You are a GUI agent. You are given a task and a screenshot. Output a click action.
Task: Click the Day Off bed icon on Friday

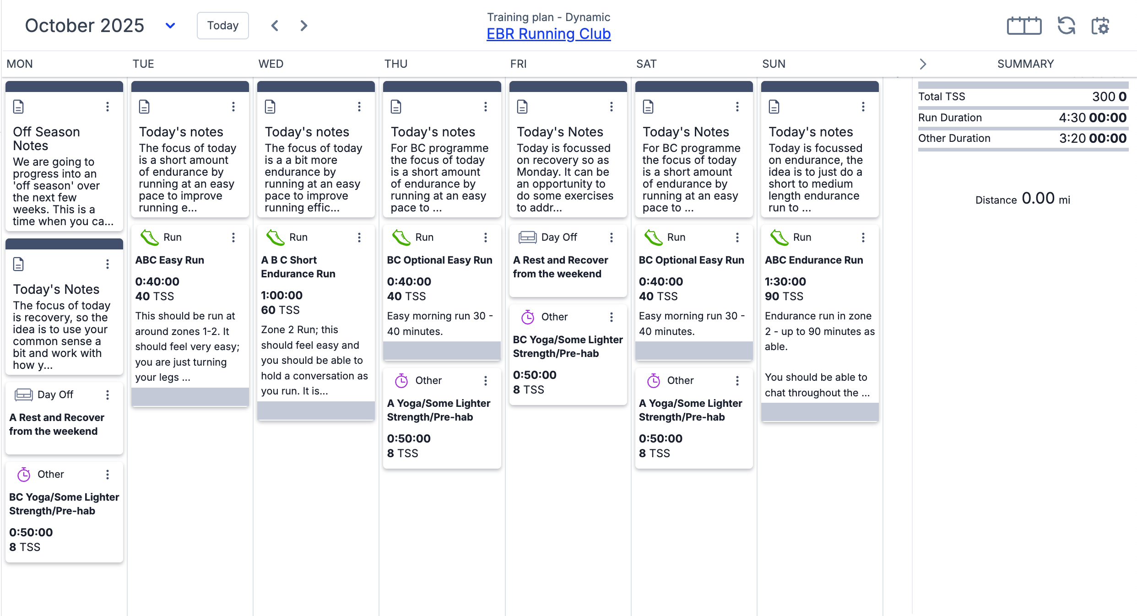tap(527, 237)
